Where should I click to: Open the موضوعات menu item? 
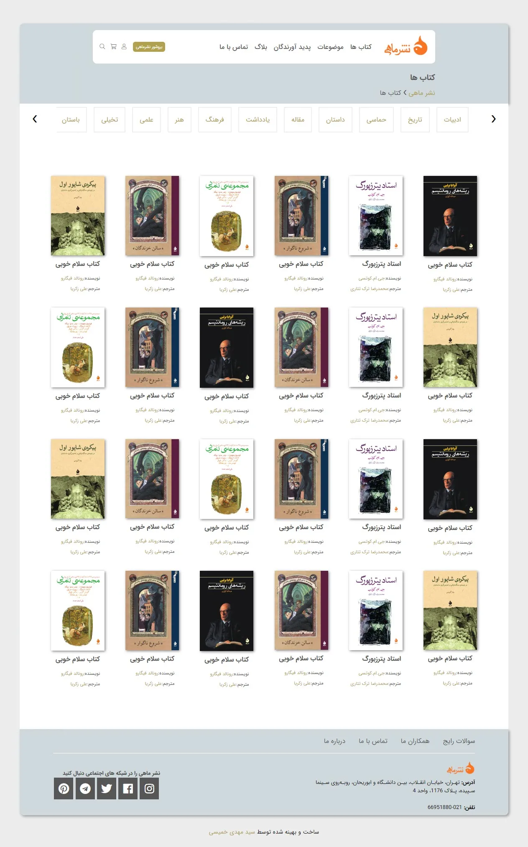click(330, 47)
